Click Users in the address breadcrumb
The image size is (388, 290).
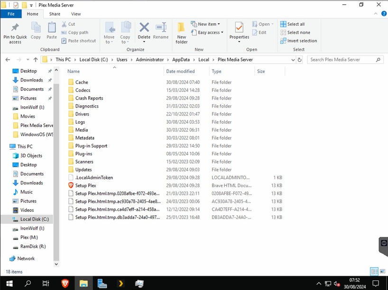122,60
